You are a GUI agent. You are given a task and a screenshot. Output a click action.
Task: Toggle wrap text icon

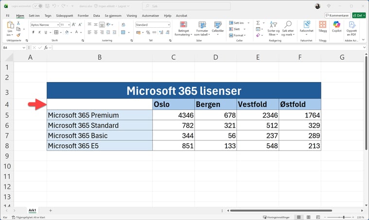click(x=123, y=24)
